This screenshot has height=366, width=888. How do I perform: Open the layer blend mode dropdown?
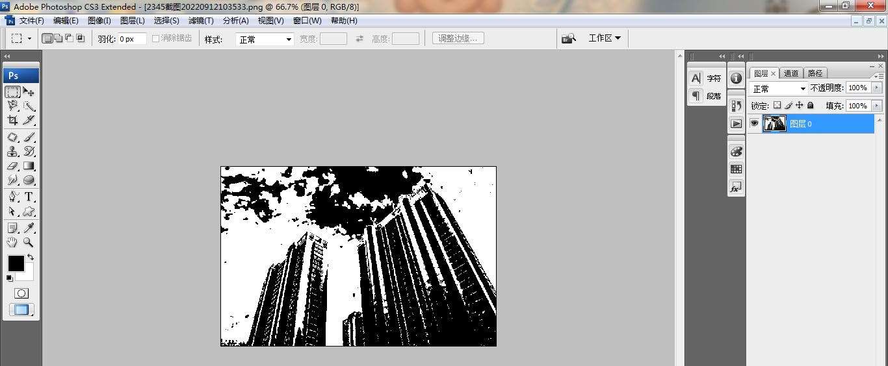click(779, 88)
